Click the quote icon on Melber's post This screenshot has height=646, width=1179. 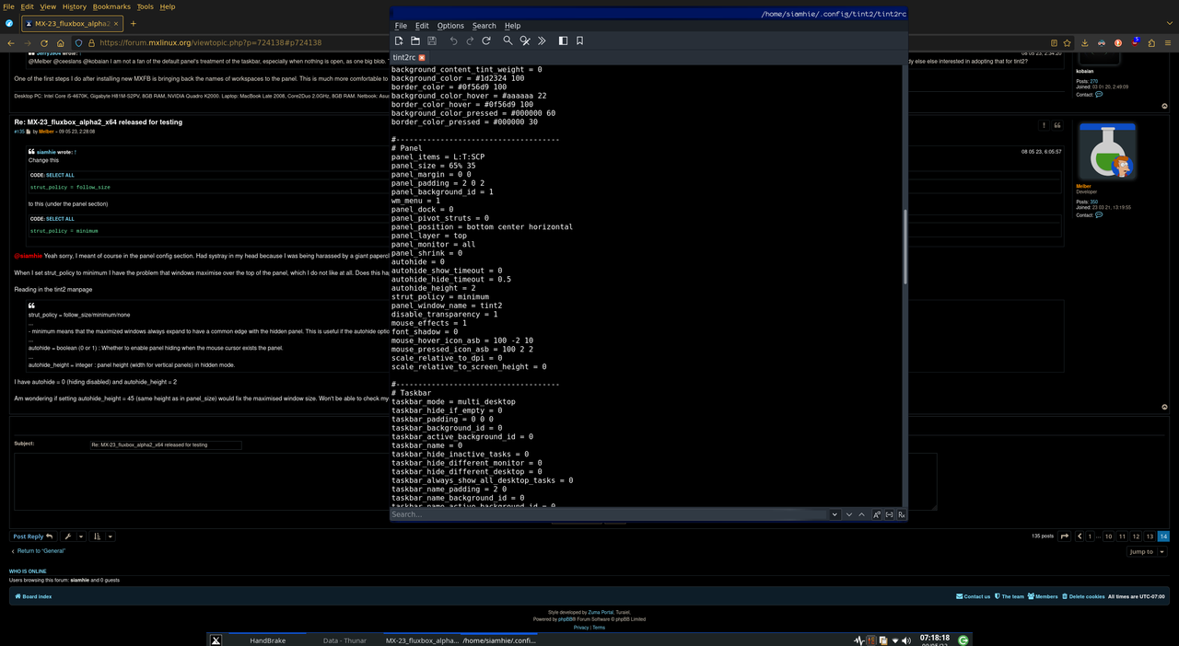click(1057, 125)
